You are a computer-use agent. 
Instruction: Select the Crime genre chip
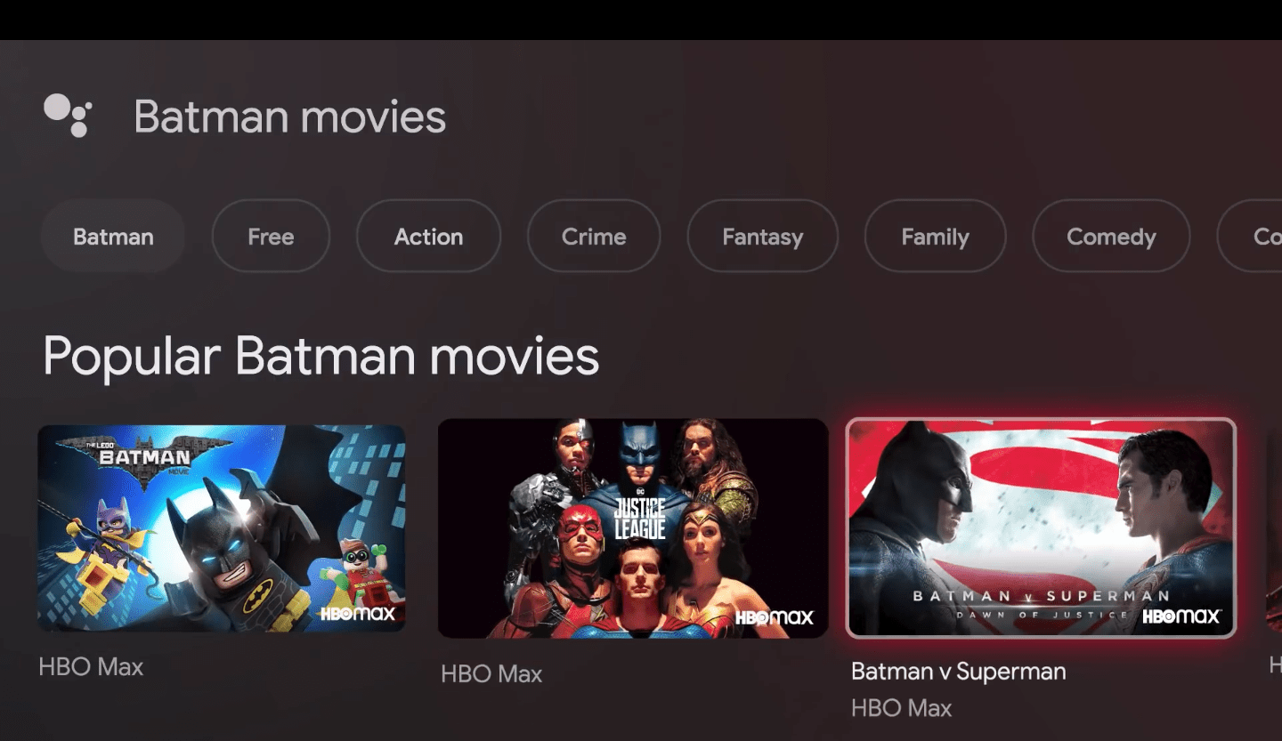pyautogui.click(x=594, y=237)
